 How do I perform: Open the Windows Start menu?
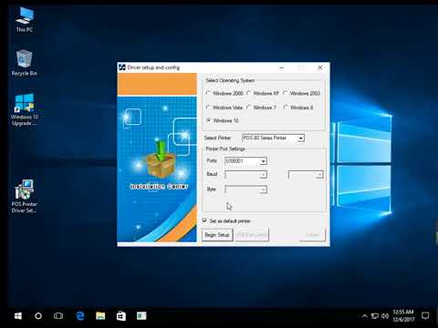(x=18, y=316)
